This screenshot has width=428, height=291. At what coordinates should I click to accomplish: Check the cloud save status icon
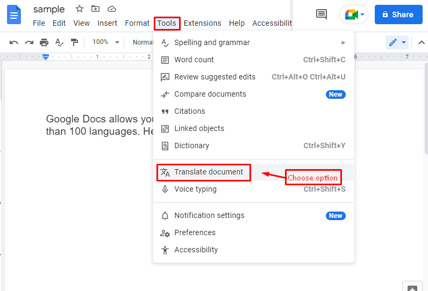112,9
